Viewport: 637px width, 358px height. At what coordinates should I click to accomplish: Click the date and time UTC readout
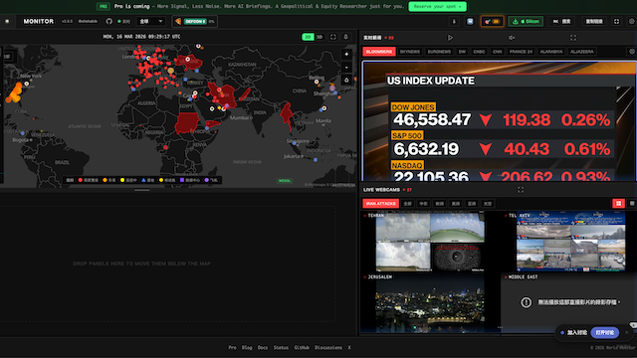(x=141, y=37)
